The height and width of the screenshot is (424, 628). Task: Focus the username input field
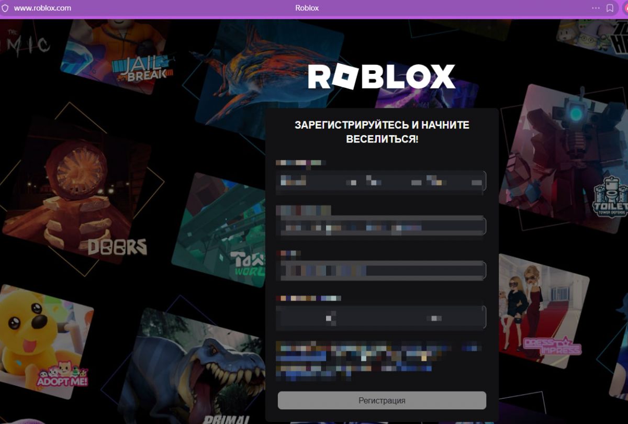click(382, 227)
